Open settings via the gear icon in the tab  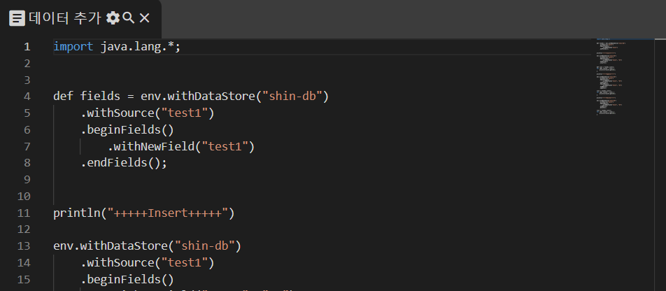[113, 18]
